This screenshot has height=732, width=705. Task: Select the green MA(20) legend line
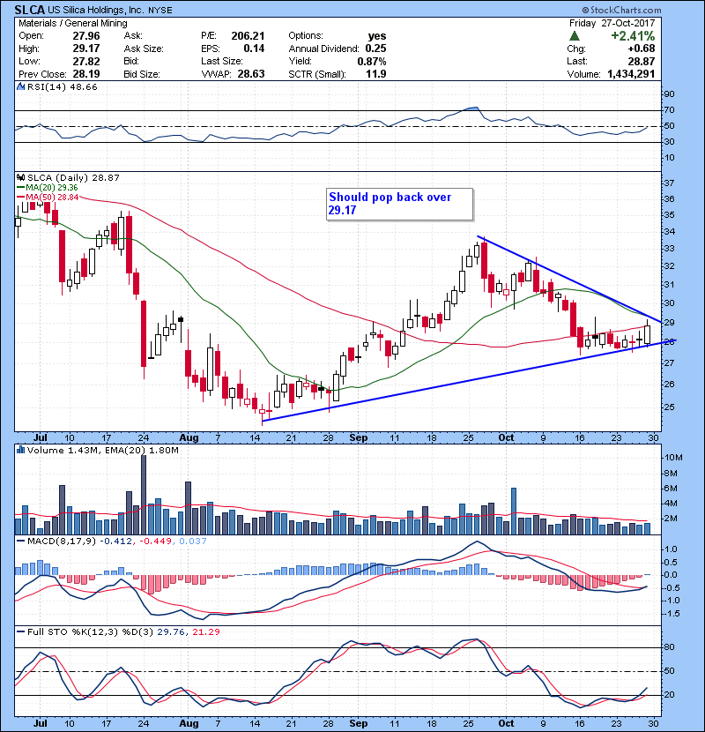point(20,187)
